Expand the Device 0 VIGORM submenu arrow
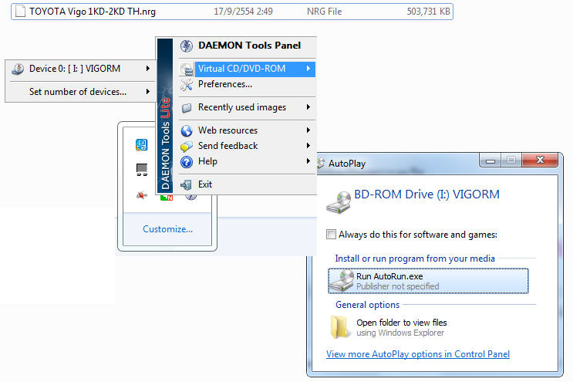 (147, 69)
